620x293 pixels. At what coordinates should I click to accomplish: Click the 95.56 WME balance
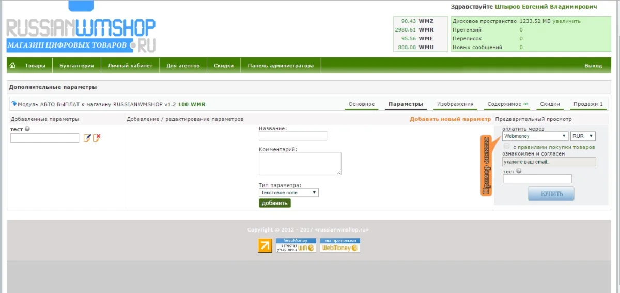[x=417, y=39]
